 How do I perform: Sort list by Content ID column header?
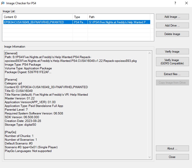[x=38, y=17]
